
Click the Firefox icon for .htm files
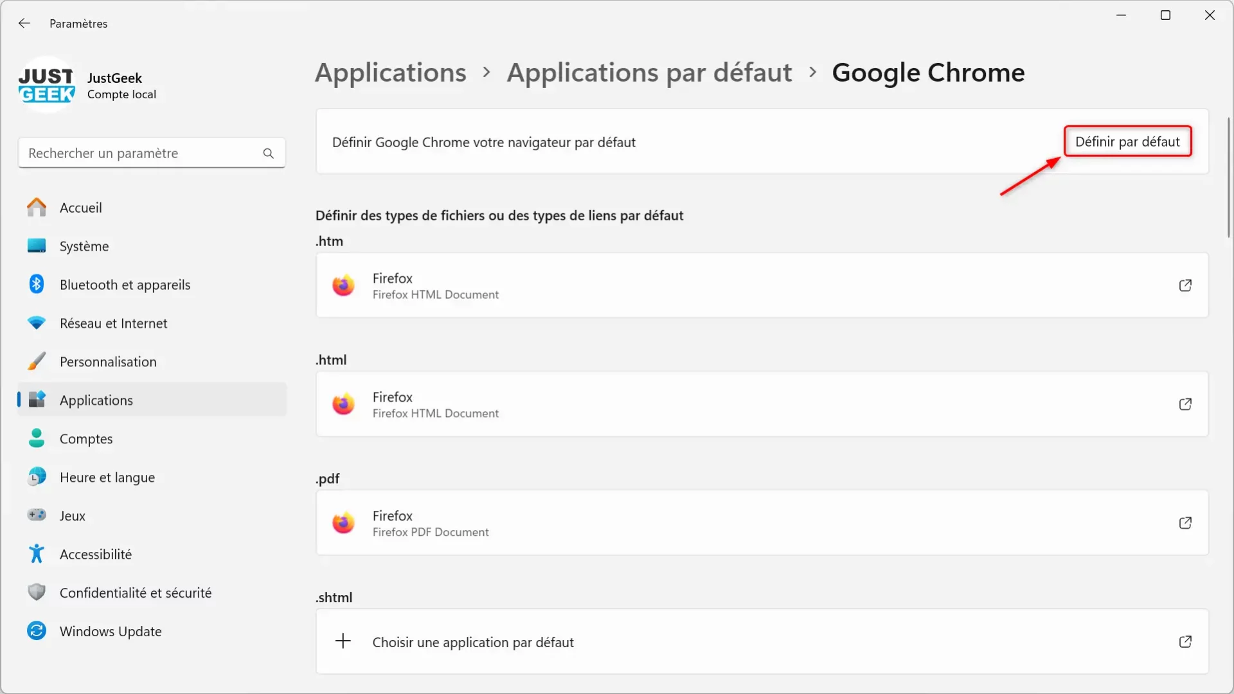343,285
